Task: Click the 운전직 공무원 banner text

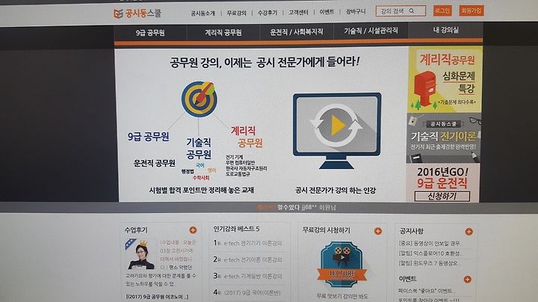Action: pos(155,163)
